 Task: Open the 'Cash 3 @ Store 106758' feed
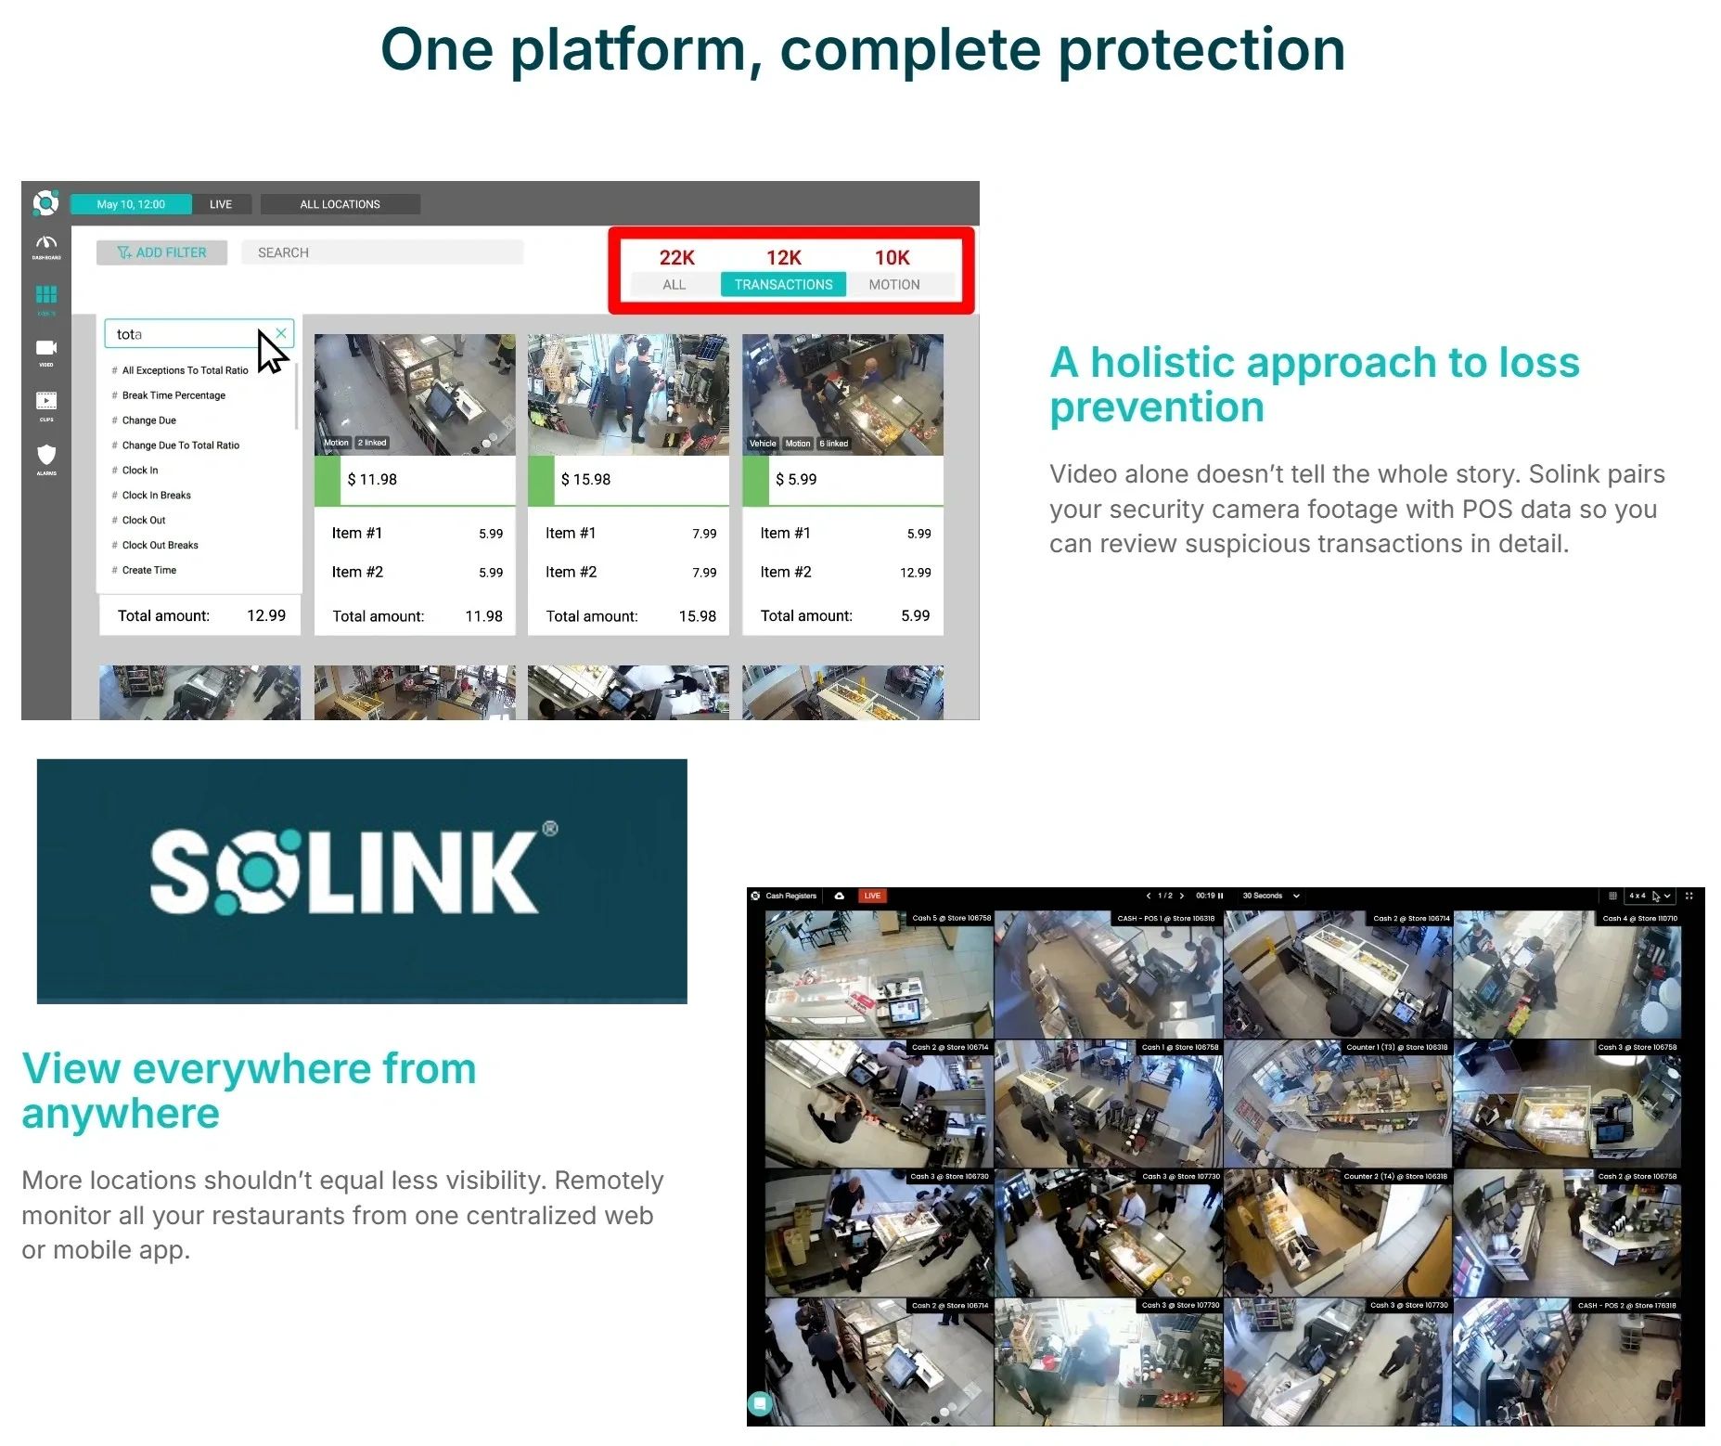pyautogui.click(x=1568, y=1104)
